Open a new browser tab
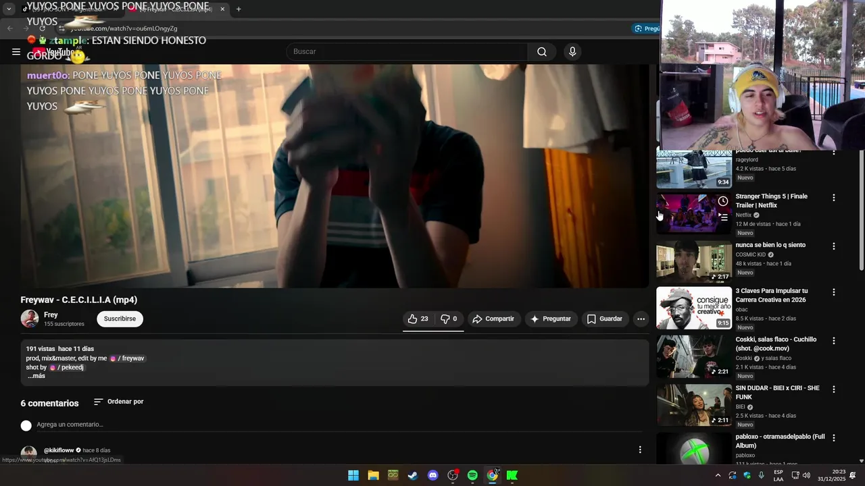This screenshot has height=486, width=865. pos(239,9)
